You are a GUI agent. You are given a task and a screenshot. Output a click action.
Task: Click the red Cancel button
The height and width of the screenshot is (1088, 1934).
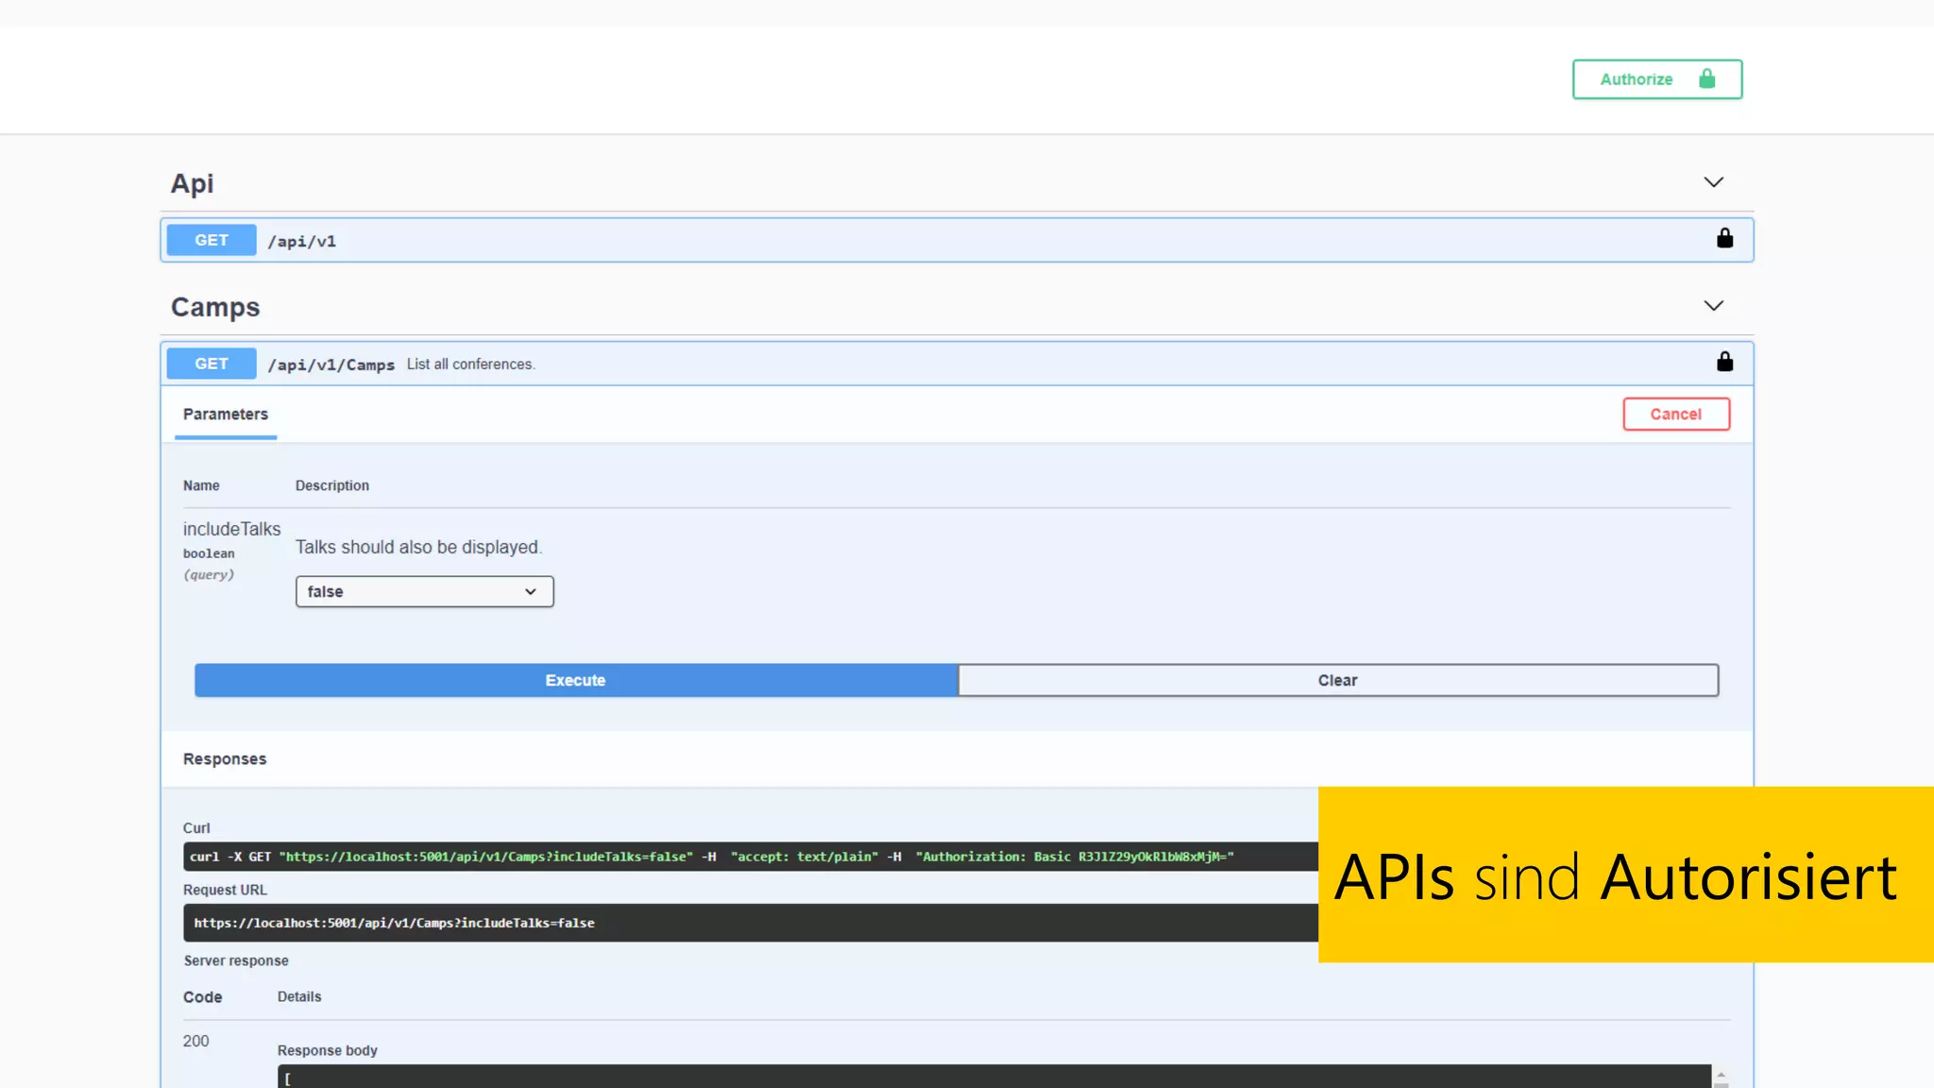pyautogui.click(x=1676, y=415)
